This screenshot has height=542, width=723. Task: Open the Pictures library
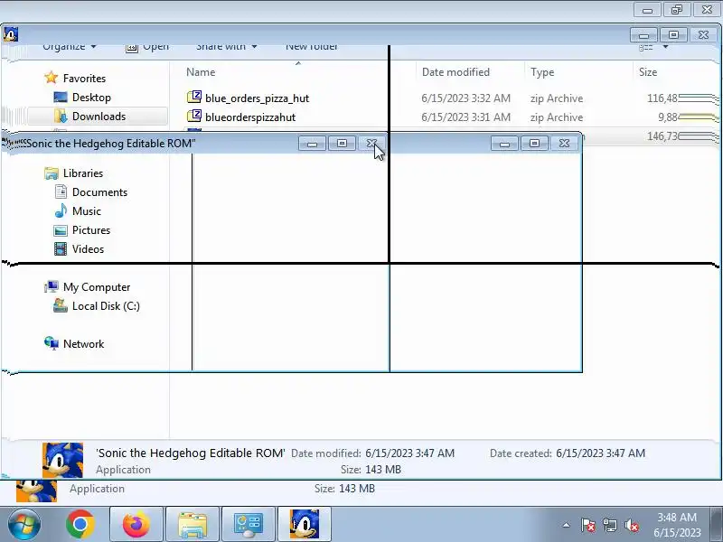click(x=91, y=230)
